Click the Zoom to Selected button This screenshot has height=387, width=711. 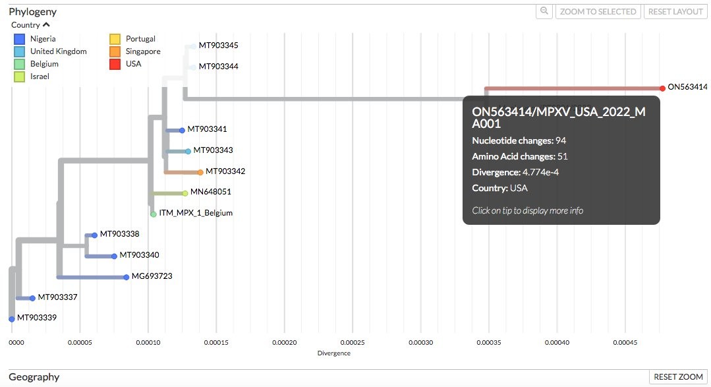point(598,11)
